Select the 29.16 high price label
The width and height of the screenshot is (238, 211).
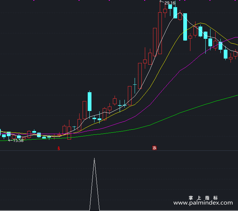[170, 3]
